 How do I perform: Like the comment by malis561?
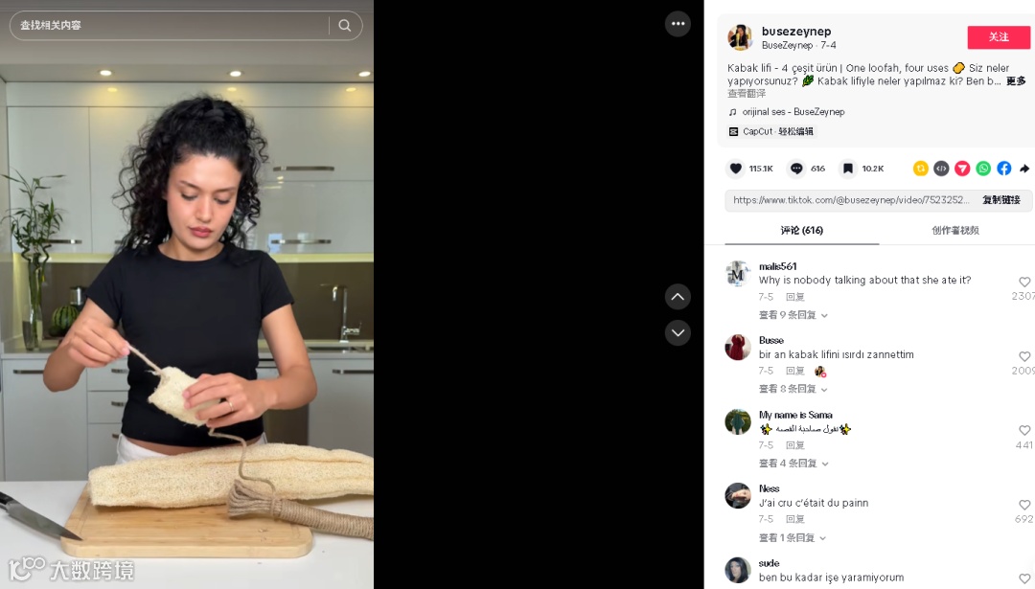pyautogui.click(x=1024, y=283)
